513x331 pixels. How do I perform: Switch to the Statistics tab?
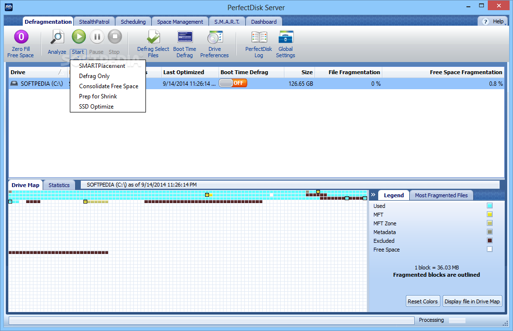point(59,185)
